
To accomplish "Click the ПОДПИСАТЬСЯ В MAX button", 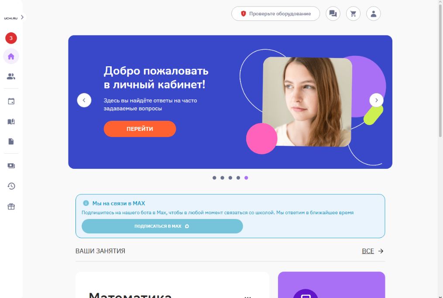I will click(162, 226).
